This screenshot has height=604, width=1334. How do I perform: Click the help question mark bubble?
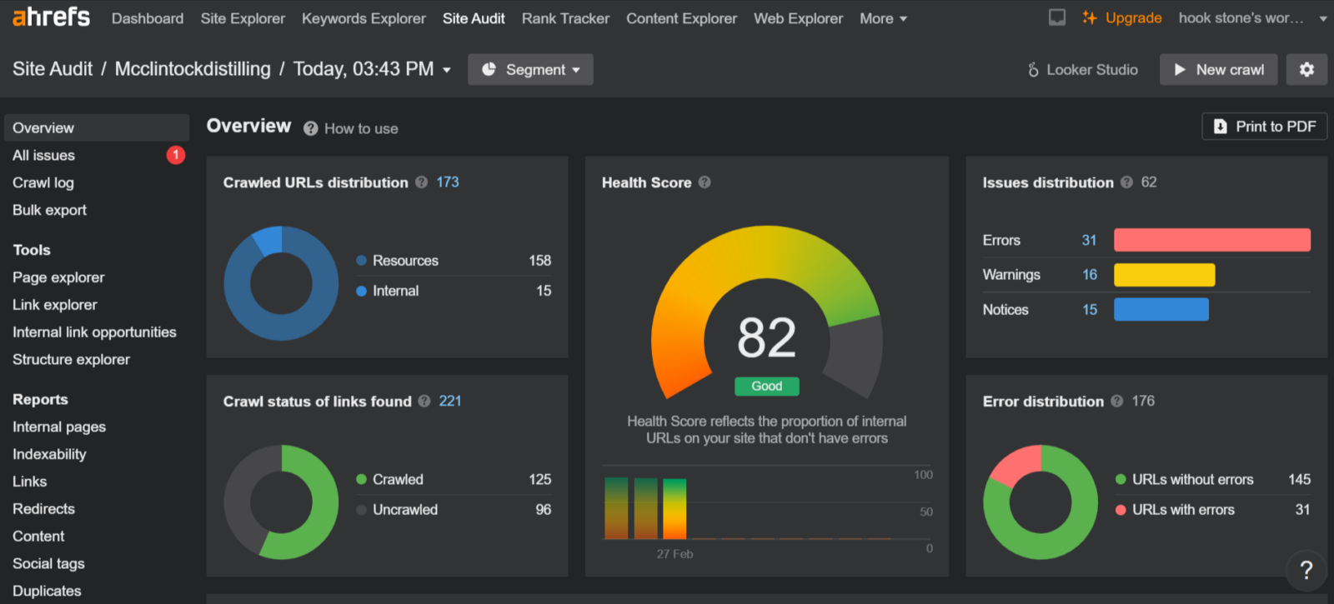(x=1306, y=570)
